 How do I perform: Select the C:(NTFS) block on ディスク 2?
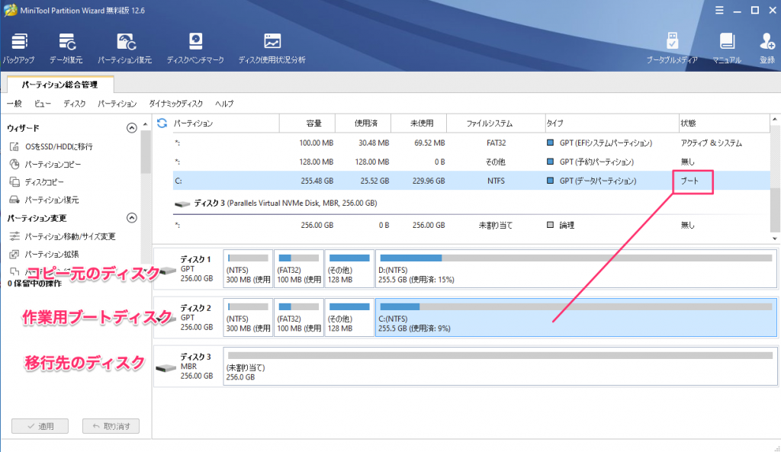577,318
